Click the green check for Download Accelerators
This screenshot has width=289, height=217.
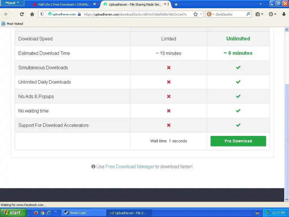[x=238, y=125]
